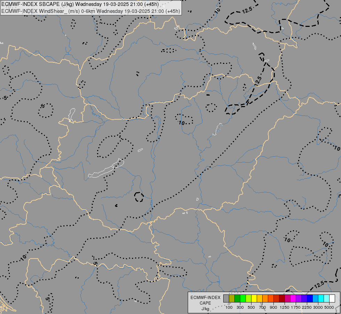Pick the pure yellow legend swatch
This screenshot has width=341, height=314.
tap(254, 298)
